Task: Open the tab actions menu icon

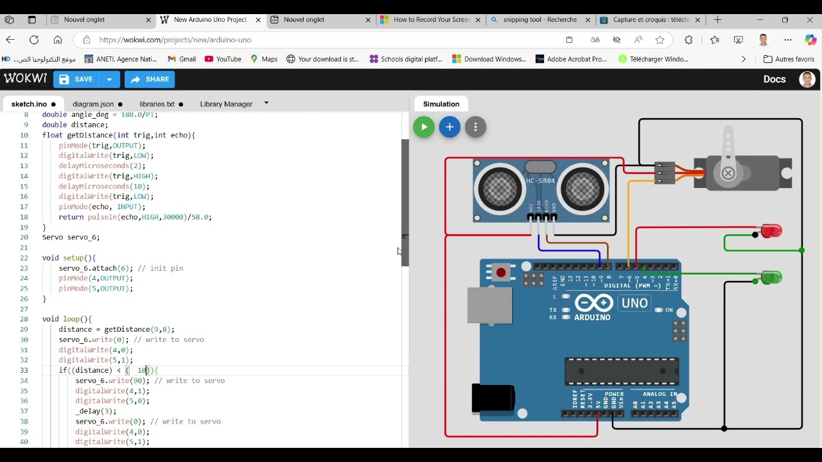Action: 31,20
